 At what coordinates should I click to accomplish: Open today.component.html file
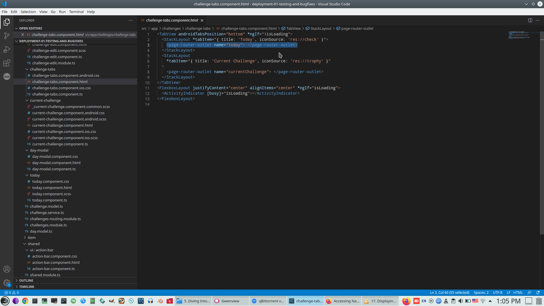52,188
